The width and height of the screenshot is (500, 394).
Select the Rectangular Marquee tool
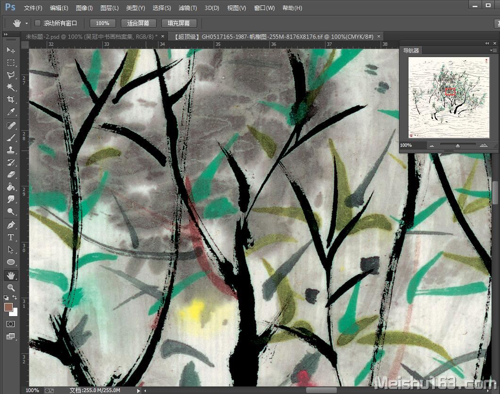[11, 63]
